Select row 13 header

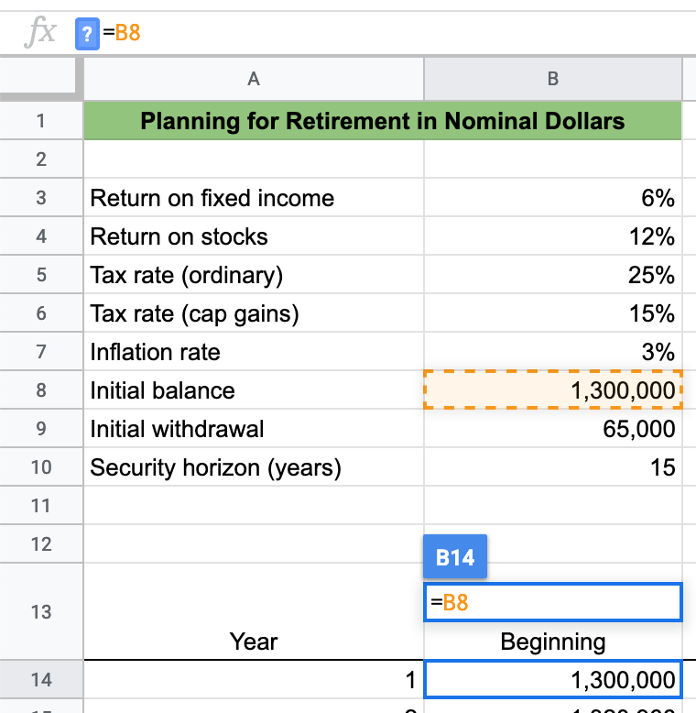point(41,611)
